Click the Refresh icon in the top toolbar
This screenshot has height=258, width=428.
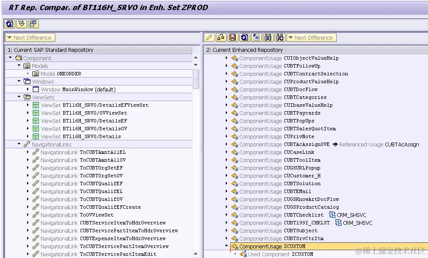[x=10, y=24]
